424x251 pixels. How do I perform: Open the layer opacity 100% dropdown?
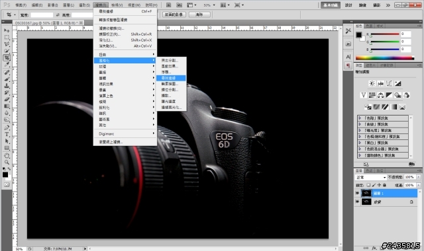pyautogui.click(x=419, y=177)
